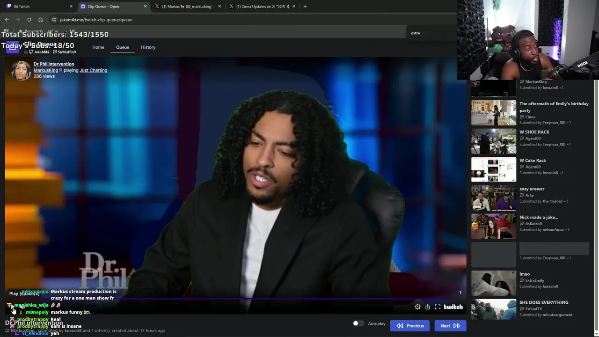Click the itsKatchii channel name
This screenshot has height=337, width=599.
tap(533, 224)
